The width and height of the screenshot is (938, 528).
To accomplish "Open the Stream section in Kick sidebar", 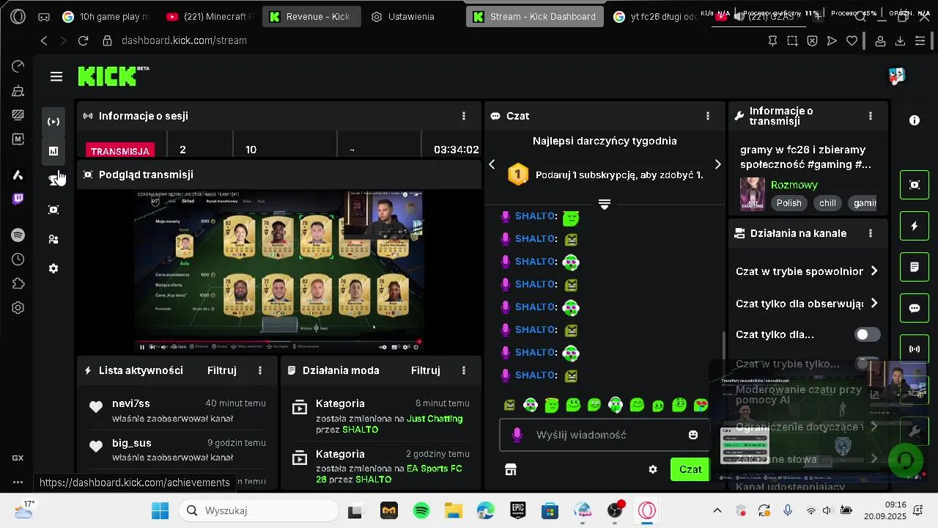I will coord(53,122).
